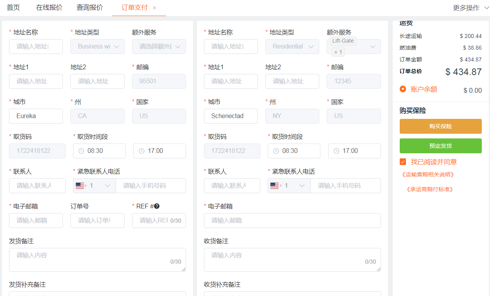The image size is (490, 296).
Task: Open the Business address type dropdown
Action: click(97, 47)
